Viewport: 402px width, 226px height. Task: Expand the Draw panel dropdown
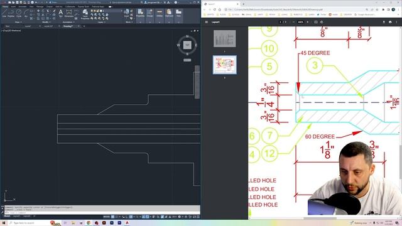pos(18,22)
